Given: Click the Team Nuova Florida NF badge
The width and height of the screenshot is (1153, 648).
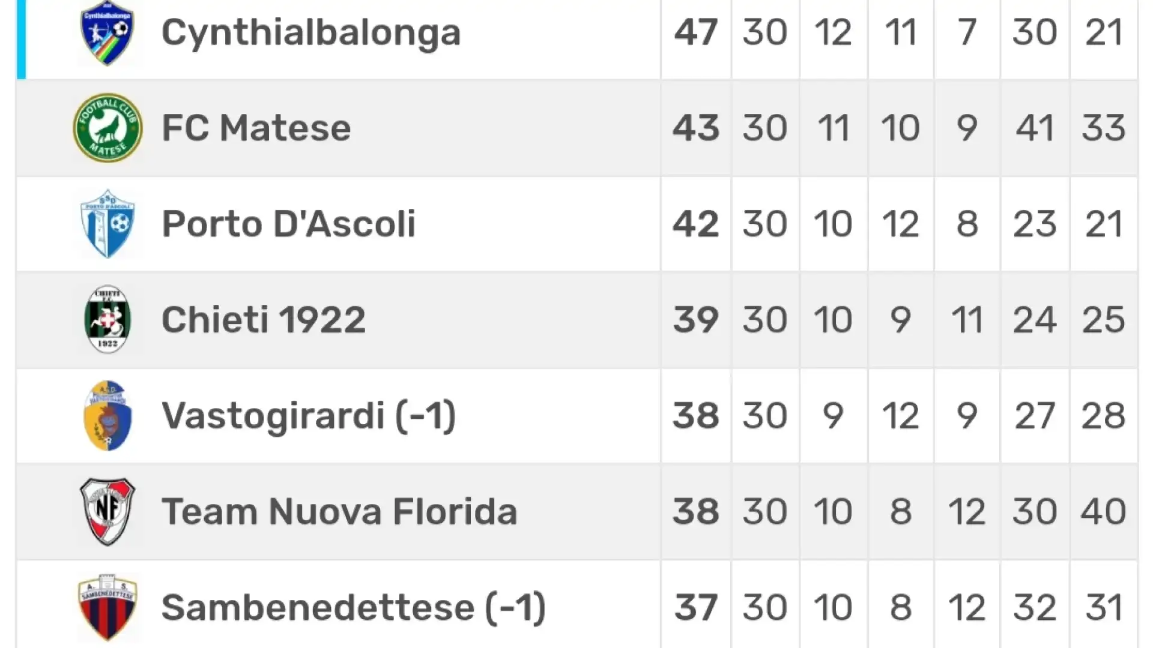Looking at the screenshot, I should (x=107, y=511).
